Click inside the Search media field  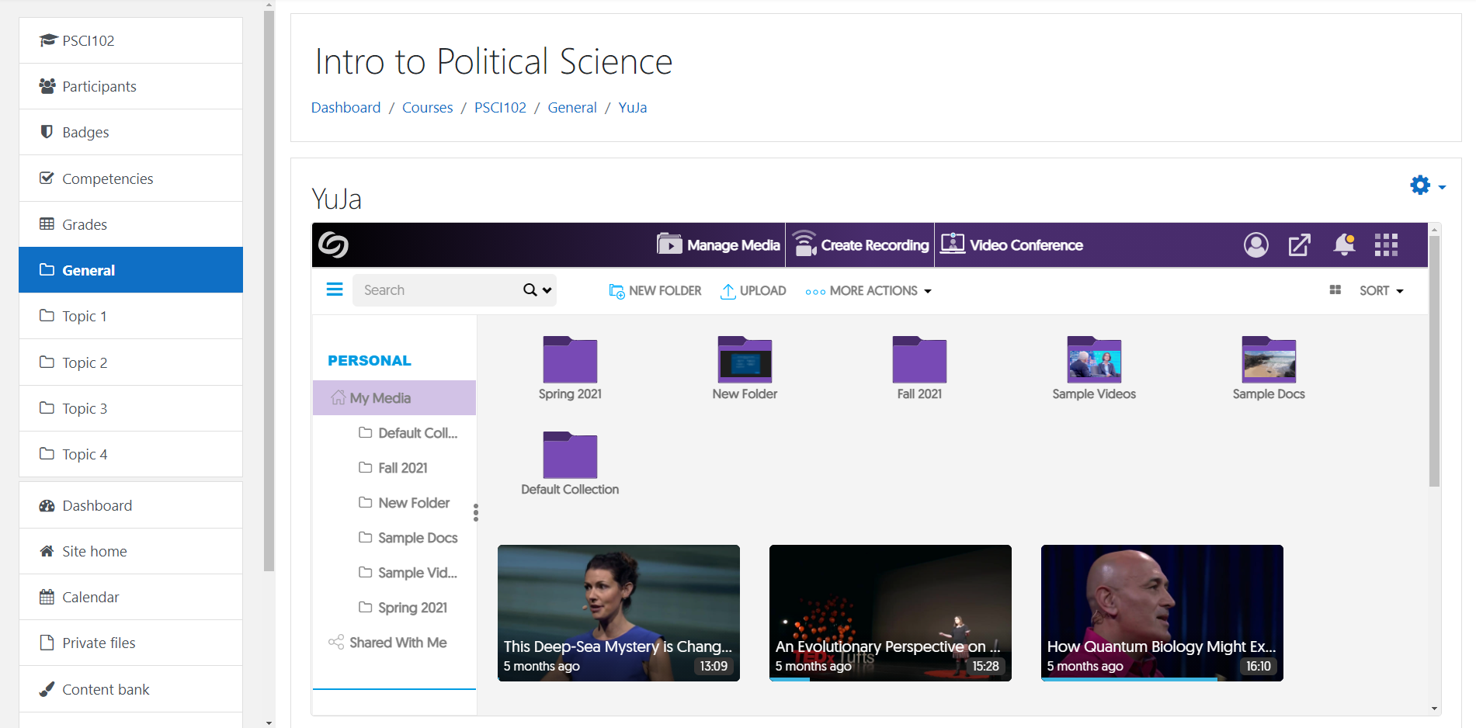click(x=435, y=290)
